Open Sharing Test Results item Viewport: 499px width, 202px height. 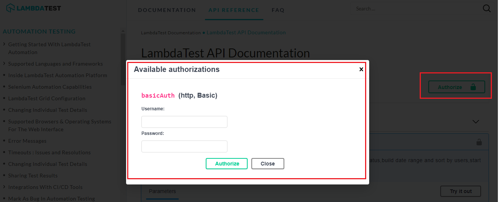pyautogui.click(x=33, y=176)
